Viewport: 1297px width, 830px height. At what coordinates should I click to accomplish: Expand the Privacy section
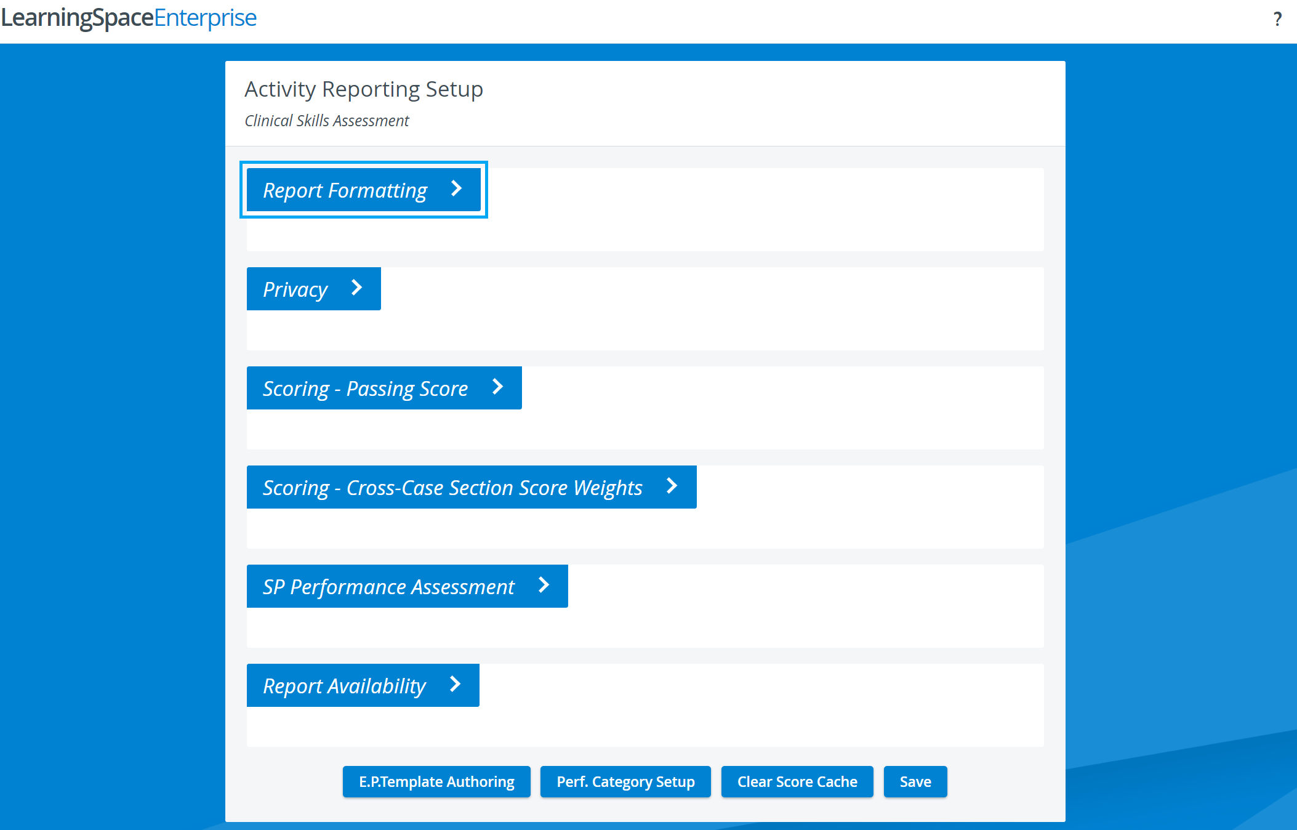314,289
